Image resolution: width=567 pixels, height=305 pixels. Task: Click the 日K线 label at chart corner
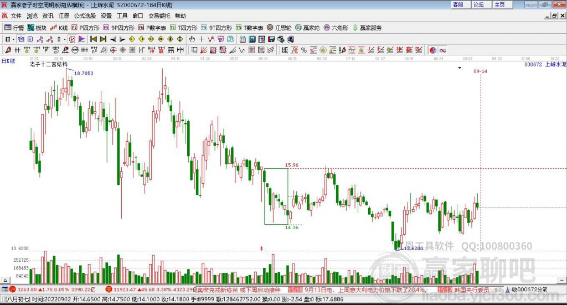tap(8, 61)
